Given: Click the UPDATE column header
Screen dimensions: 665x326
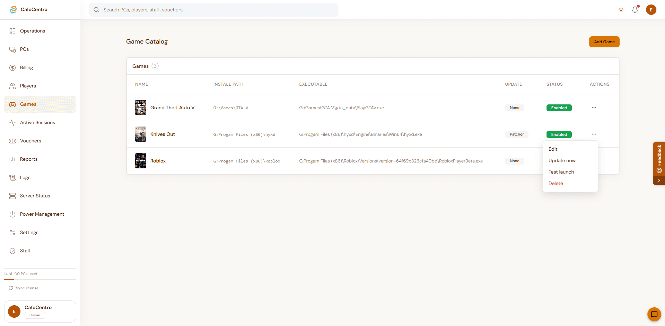Looking at the screenshot, I should 514,84.
